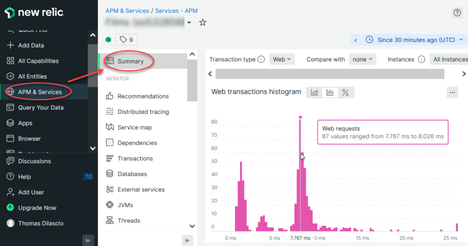Click Instances info icon
The image size is (468, 246).
[421, 59]
